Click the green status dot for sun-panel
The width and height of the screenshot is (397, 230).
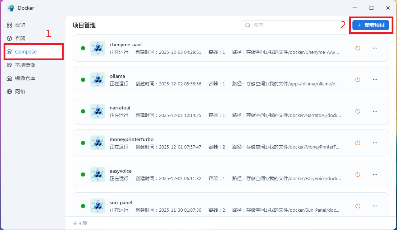(83, 206)
